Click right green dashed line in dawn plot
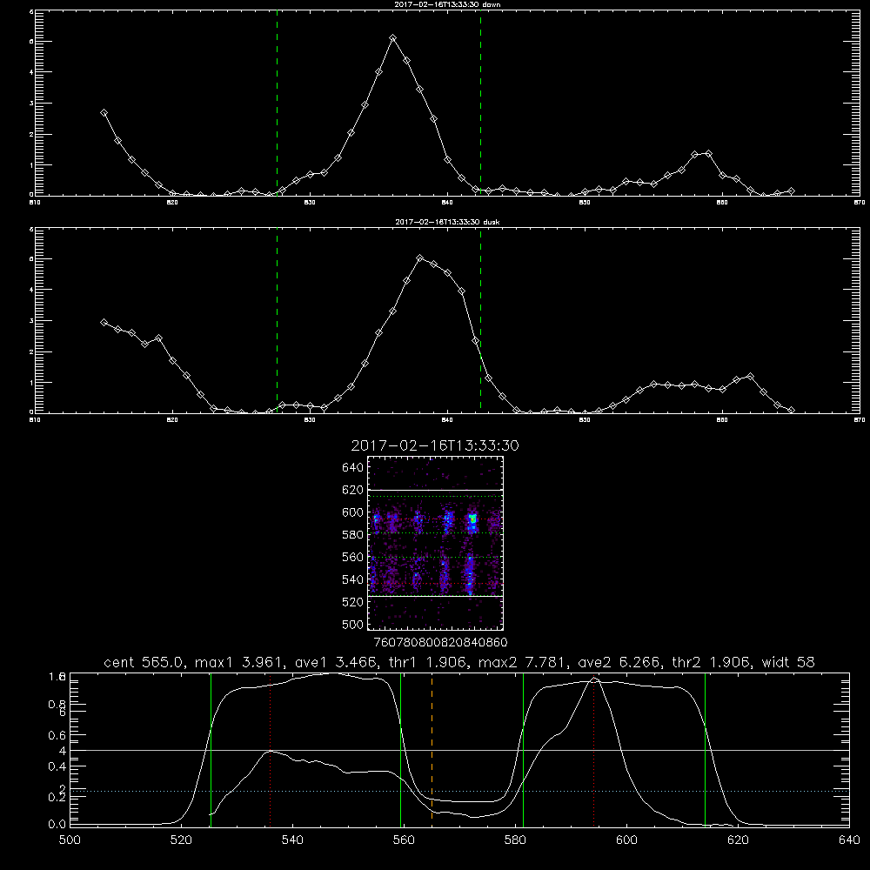 click(x=480, y=105)
